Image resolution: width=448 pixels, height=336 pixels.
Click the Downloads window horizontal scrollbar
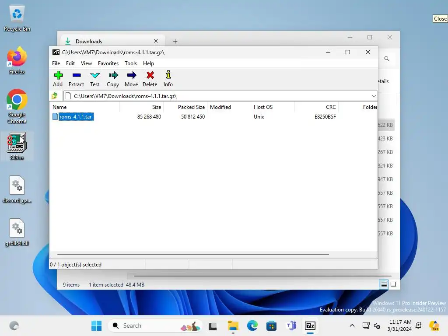(262, 276)
